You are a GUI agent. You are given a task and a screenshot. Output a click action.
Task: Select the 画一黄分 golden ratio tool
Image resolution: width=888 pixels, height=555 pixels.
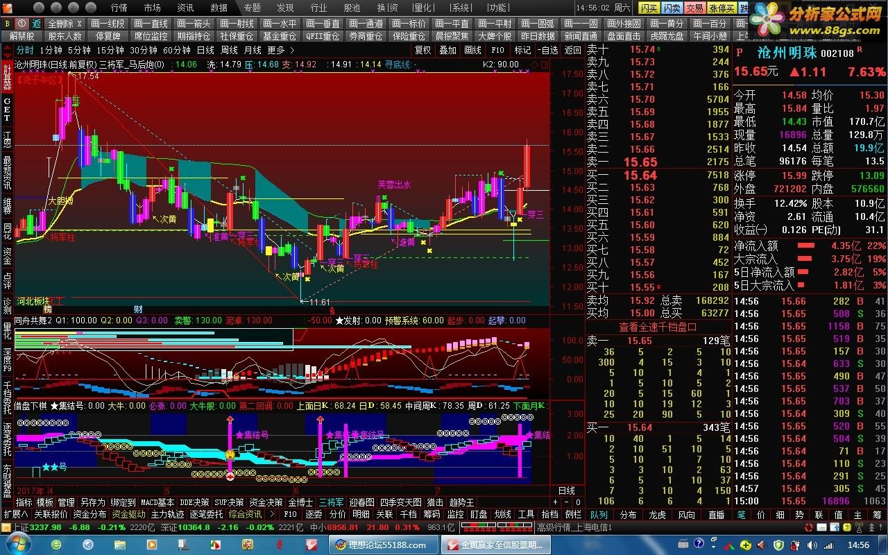[667, 24]
